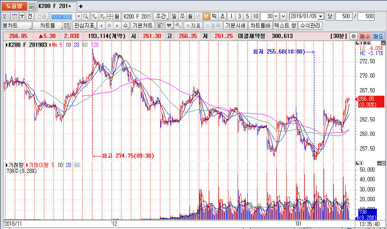Viewport: 387px width, 229px height.
Task: Switch chart period to 일 (daily)
Action: (x=173, y=16)
